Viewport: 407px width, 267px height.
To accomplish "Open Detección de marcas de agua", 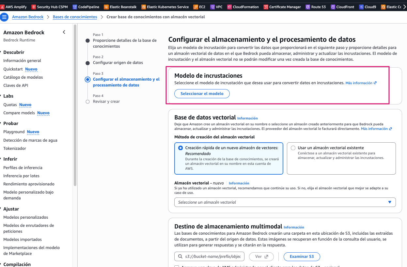I will pyautogui.click(x=30, y=140).
